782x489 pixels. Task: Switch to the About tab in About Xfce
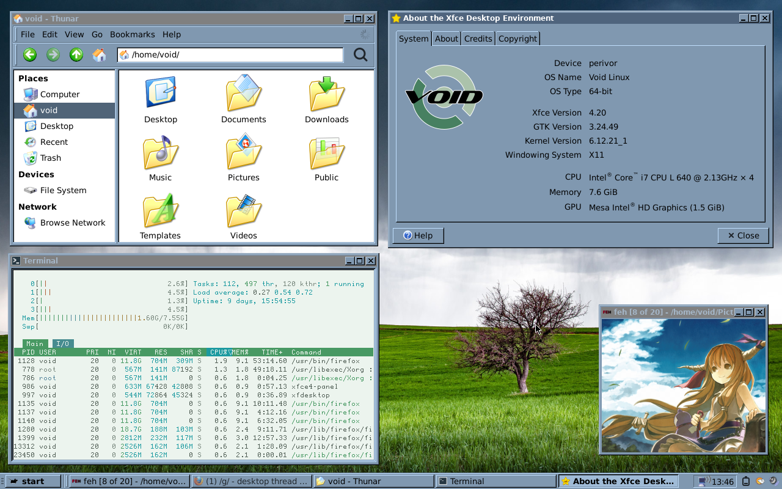[447, 39]
